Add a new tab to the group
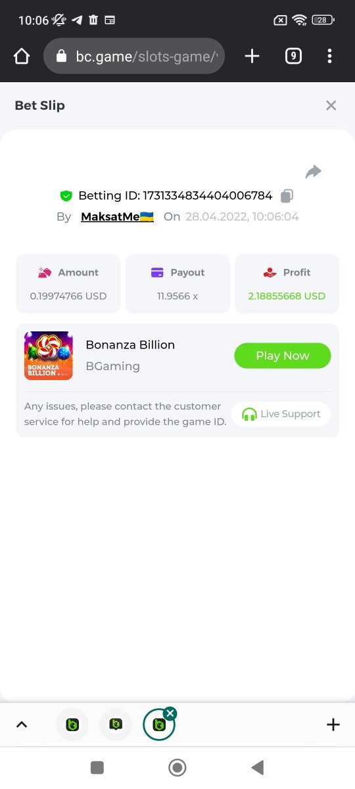Screen dimensions: 355x789 click(x=333, y=725)
